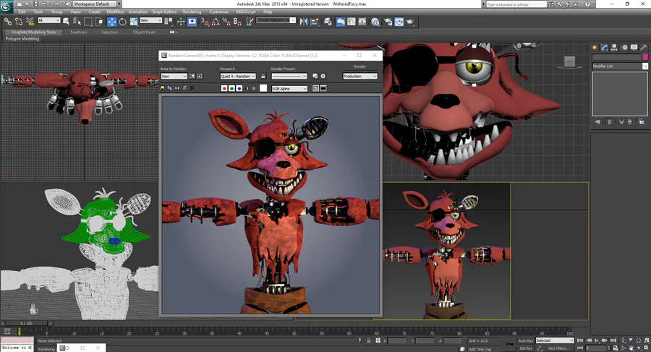Open the RGB Alpha channel dropdown
This screenshot has height=352, width=651.
coord(289,88)
